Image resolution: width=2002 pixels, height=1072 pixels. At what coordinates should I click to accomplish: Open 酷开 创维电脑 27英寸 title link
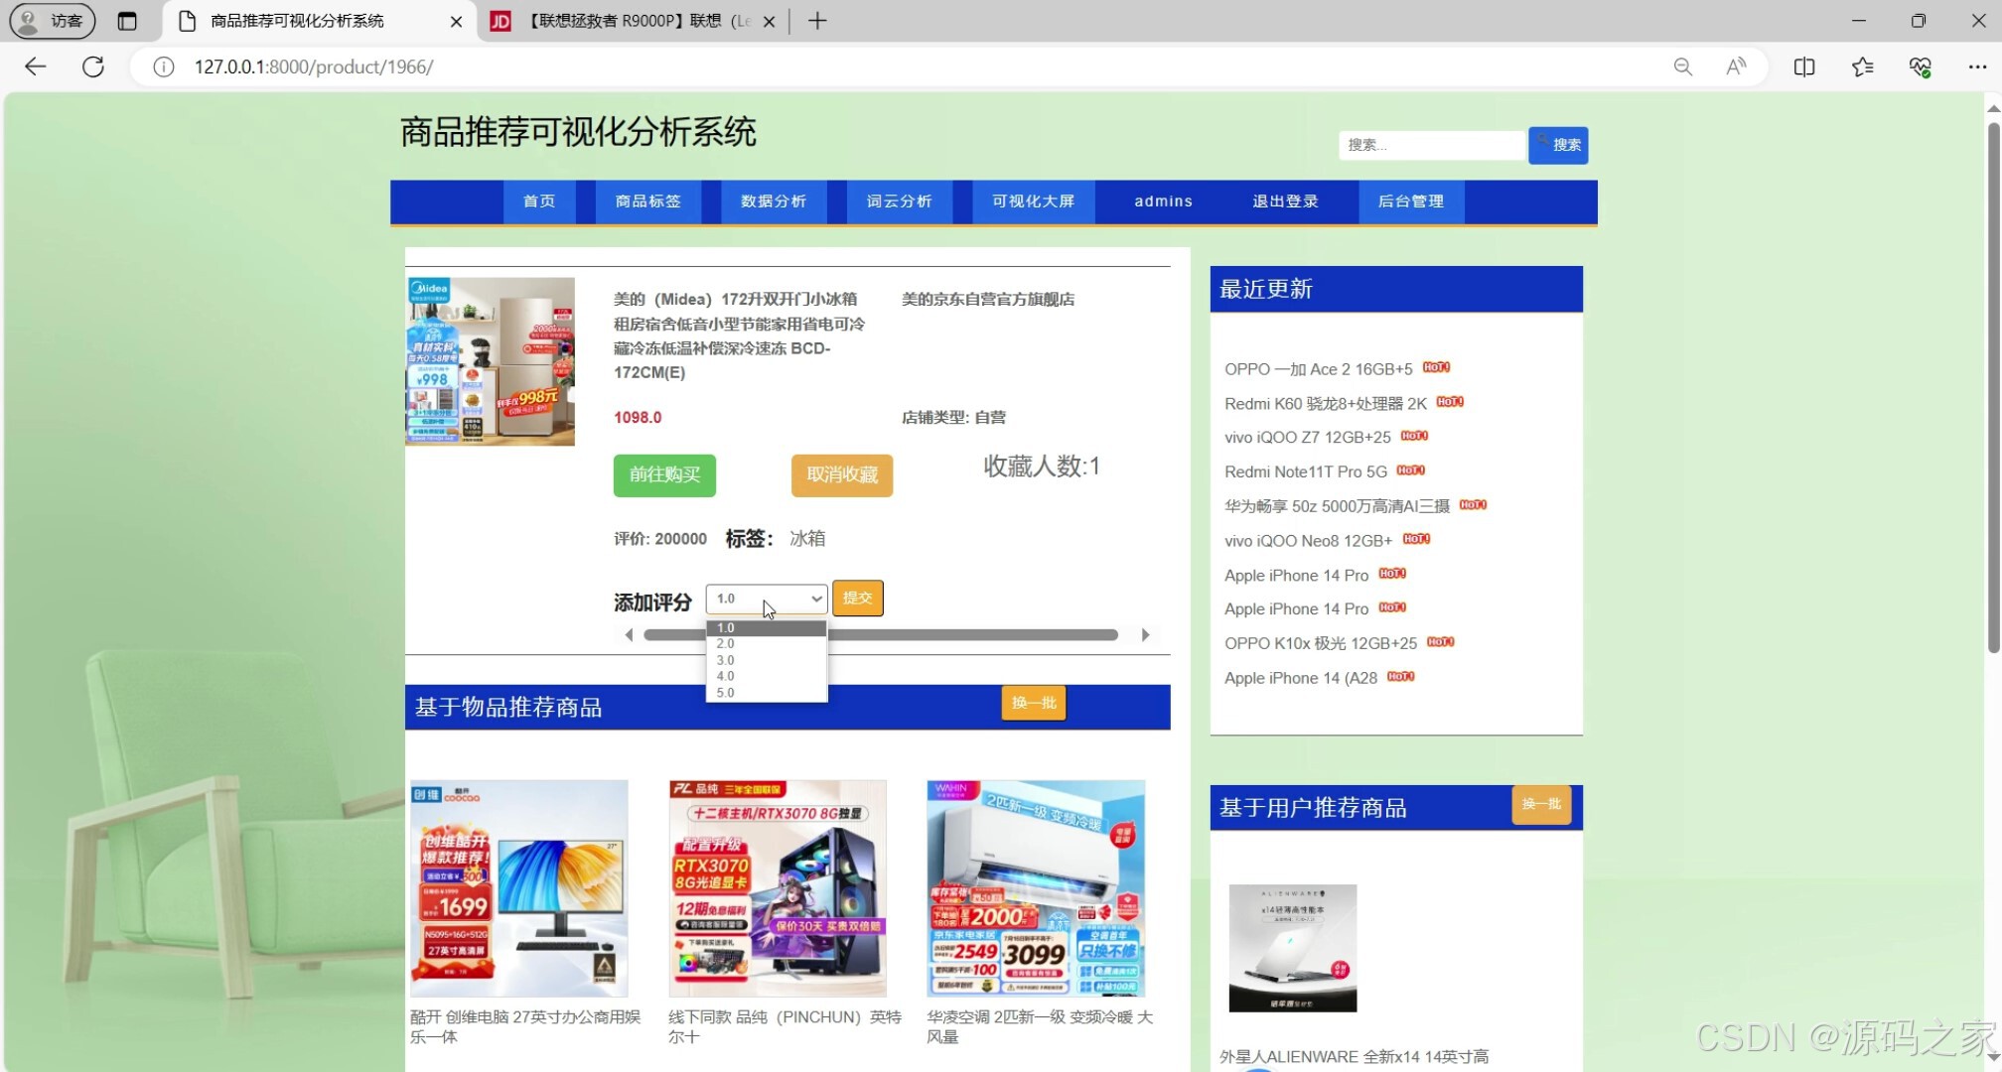click(x=525, y=1026)
